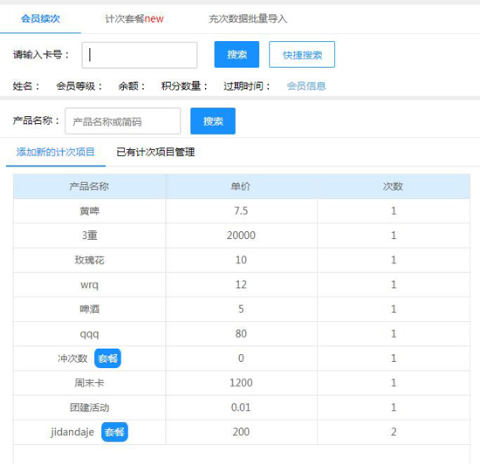Click the 20000 price cell
The image size is (480, 464).
241,235
